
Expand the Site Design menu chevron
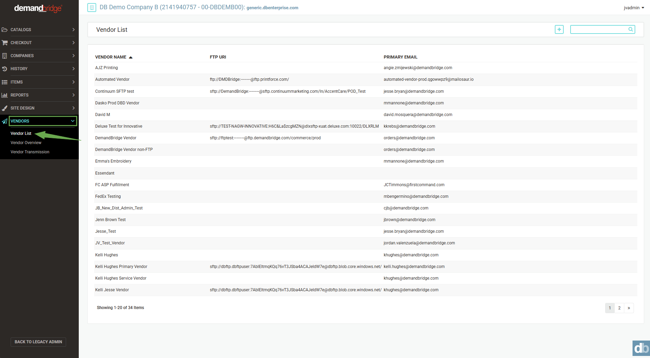pyautogui.click(x=73, y=108)
